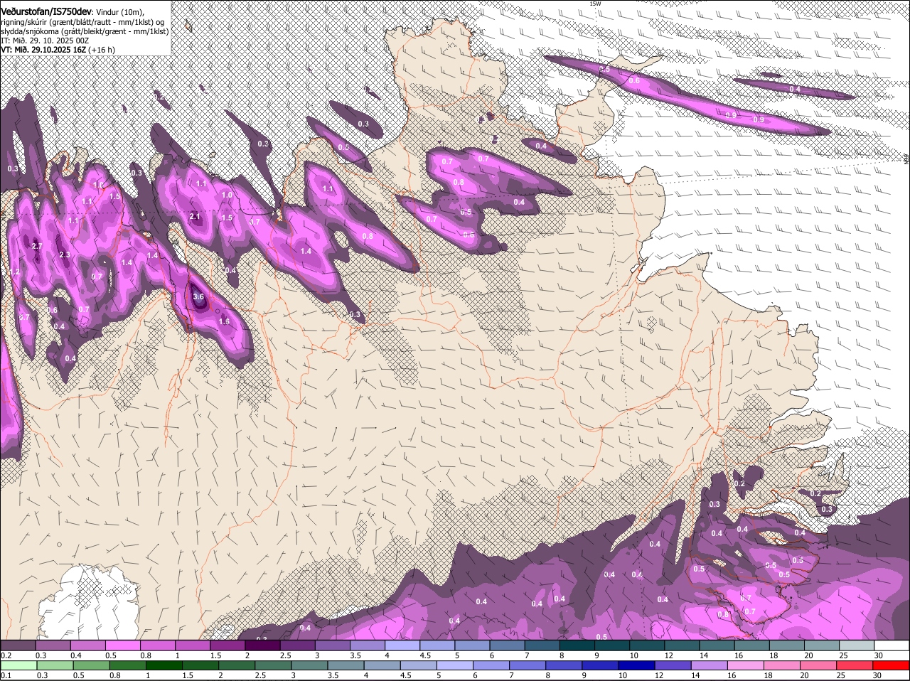The width and height of the screenshot is (910, 681).
Task: Click the 3.6 precipitation maximum label
Action: [198, 297]
